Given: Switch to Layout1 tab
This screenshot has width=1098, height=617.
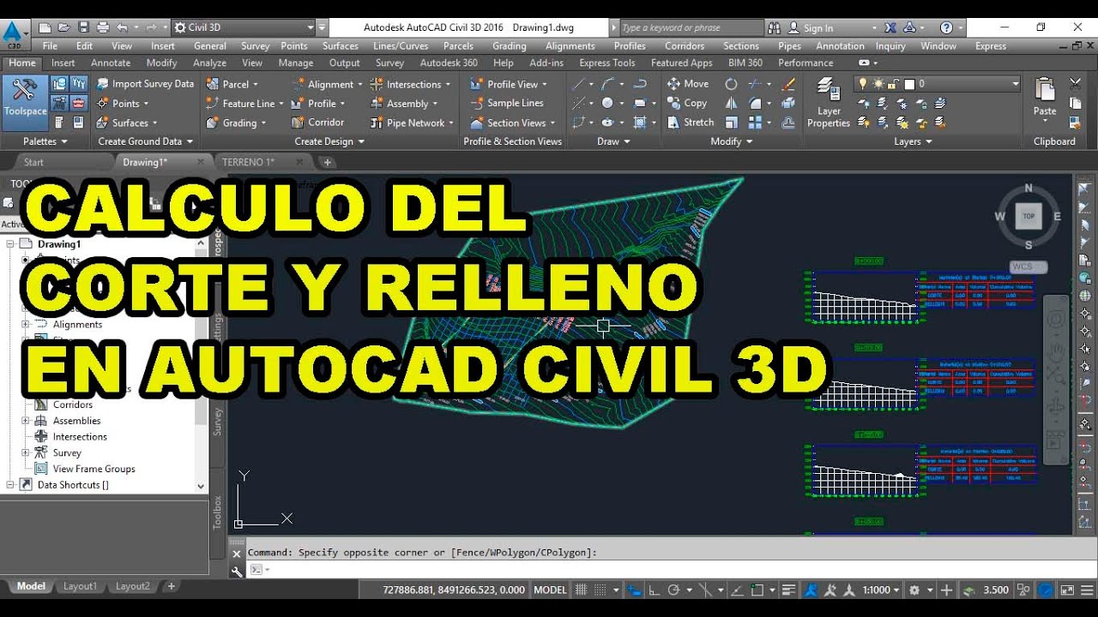Looking at the screenshot, I should tap(80, 586).
